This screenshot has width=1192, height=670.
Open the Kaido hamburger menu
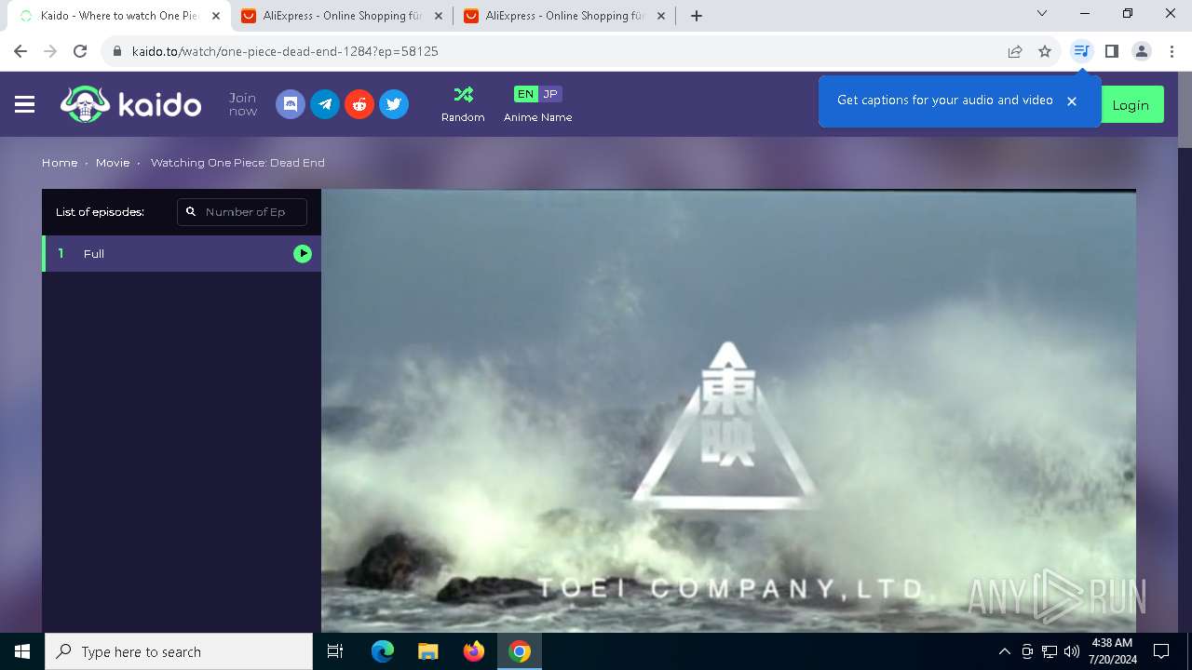(x=25, y=105)
